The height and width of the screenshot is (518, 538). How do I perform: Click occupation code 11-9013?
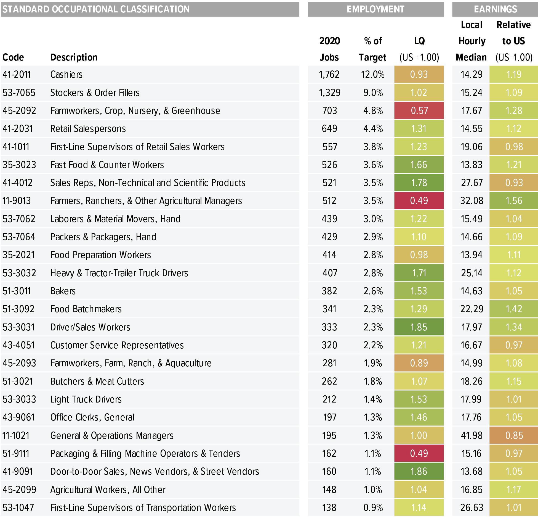(x=17, y=201)
